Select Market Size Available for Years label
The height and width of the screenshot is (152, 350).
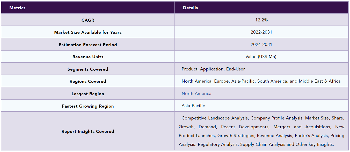[x=88, y=33]
